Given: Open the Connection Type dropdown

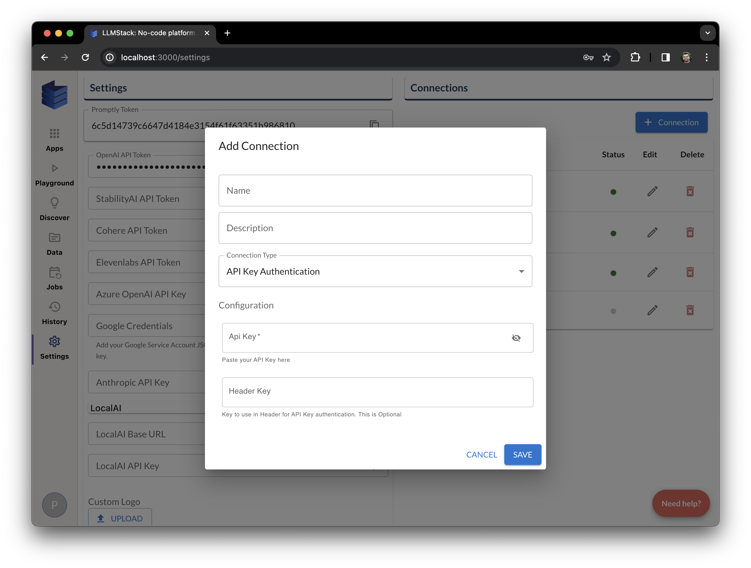Looking at the screenshot, I should pos(375,271).
